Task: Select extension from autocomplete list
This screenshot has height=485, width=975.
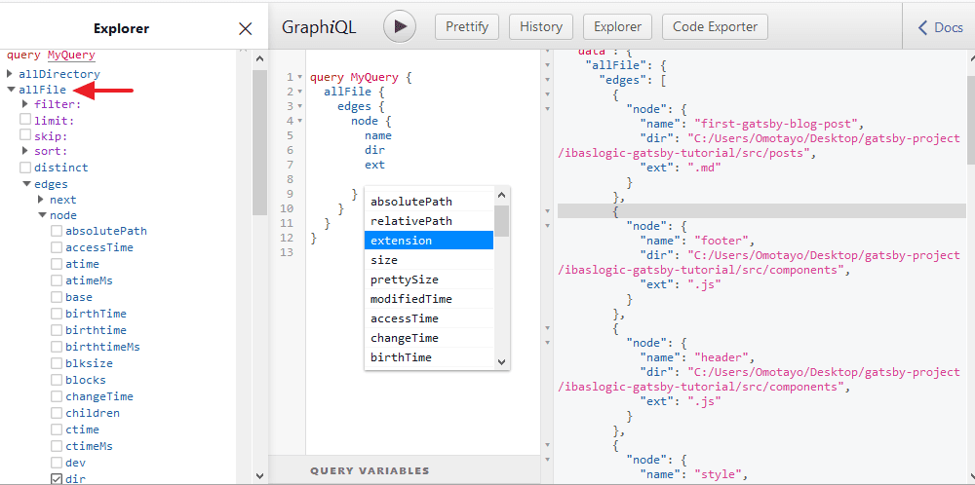Action: 429,241
